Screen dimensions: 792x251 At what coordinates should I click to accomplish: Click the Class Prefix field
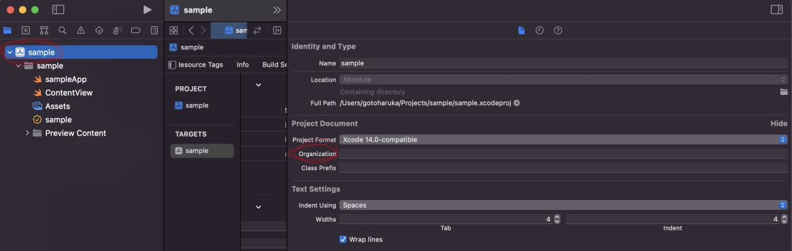563,168
